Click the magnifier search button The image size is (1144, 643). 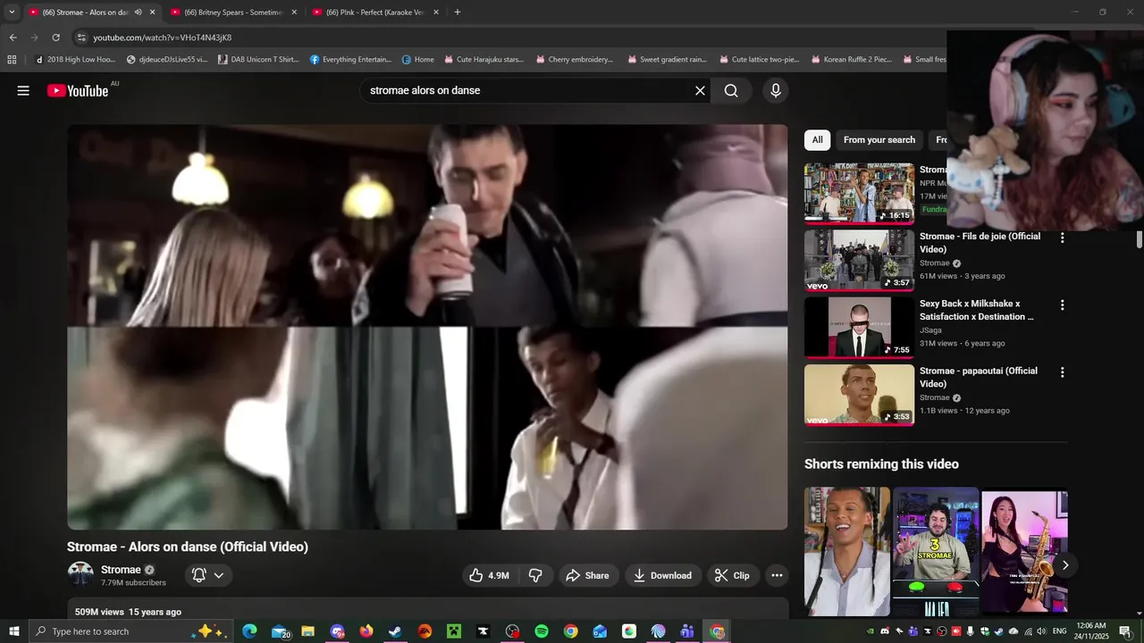(731, 90)
